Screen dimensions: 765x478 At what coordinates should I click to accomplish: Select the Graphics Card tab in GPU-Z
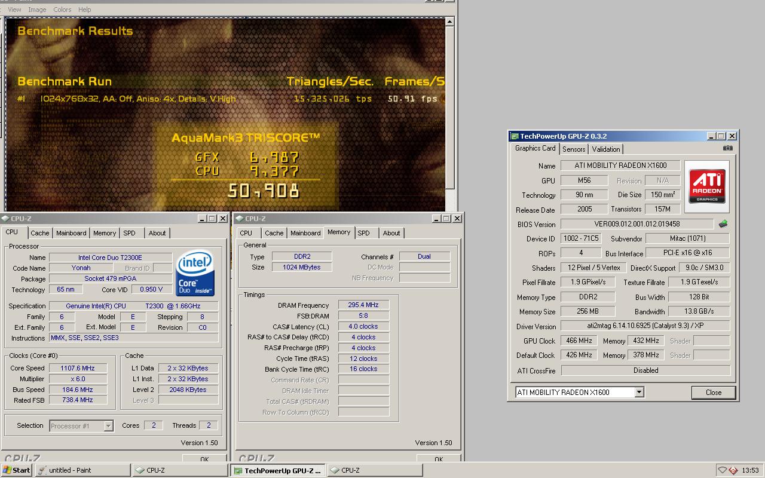[535, 148]
